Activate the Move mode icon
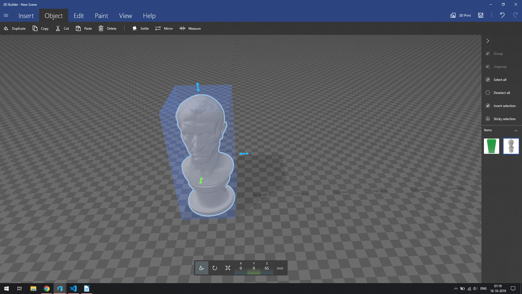 tap(201, 268)
